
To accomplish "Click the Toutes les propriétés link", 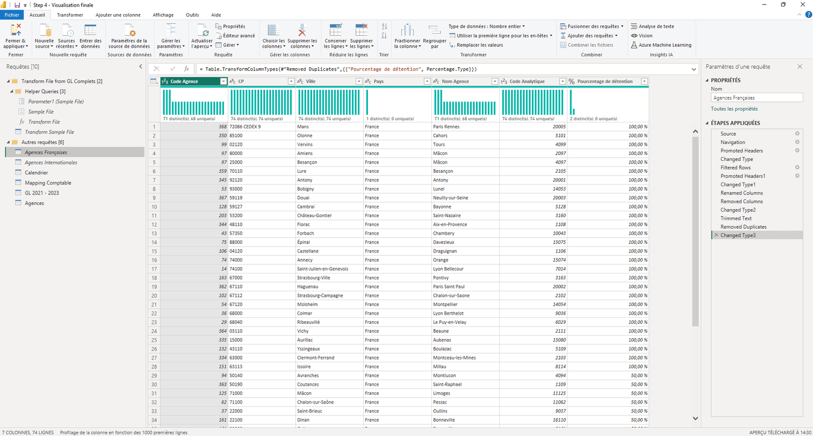I will pos(734,109).
